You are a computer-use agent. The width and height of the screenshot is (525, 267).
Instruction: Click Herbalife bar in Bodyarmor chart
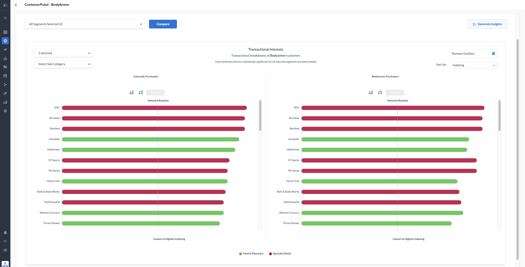(x=385, y=140)
